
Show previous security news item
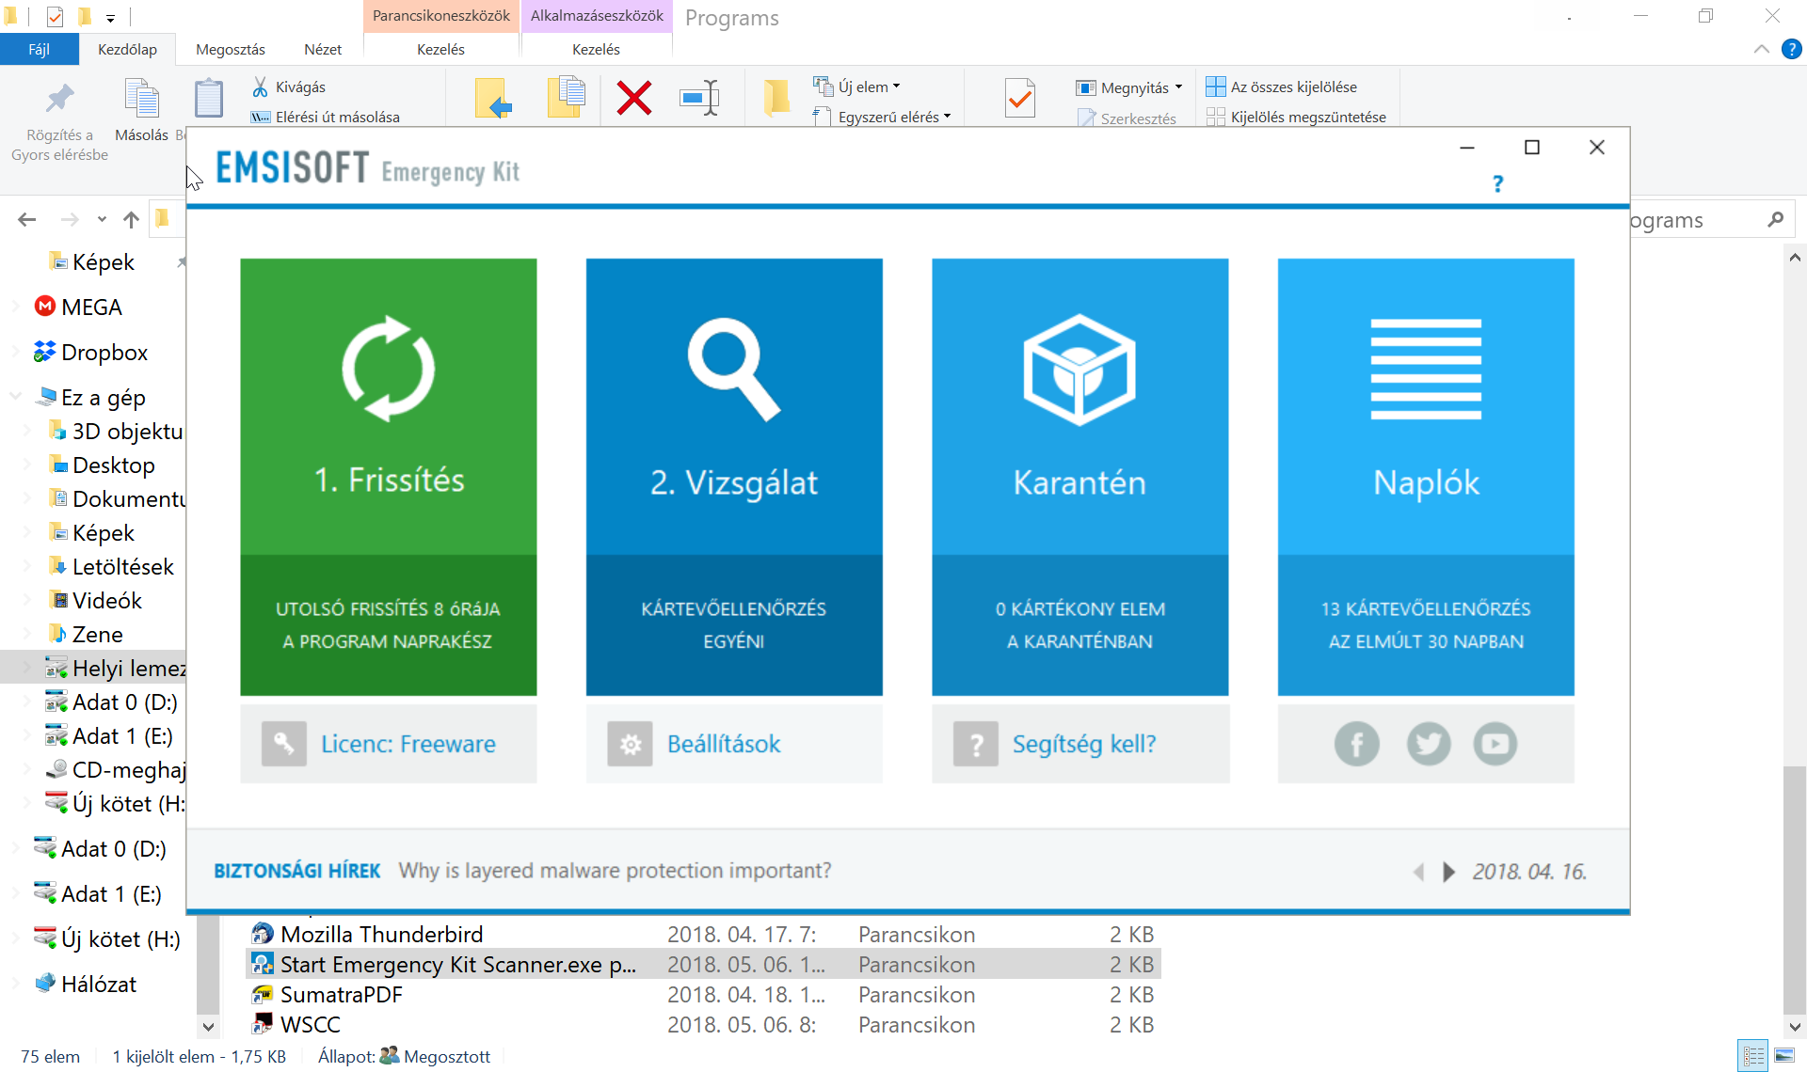tap(1418, 872)
